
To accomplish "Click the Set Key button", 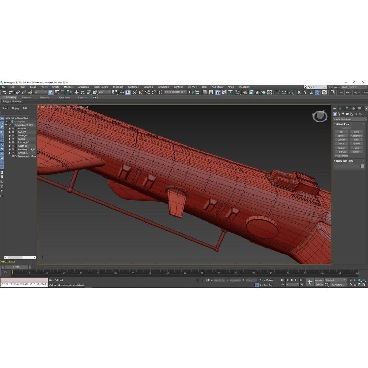I will (319, 285).
